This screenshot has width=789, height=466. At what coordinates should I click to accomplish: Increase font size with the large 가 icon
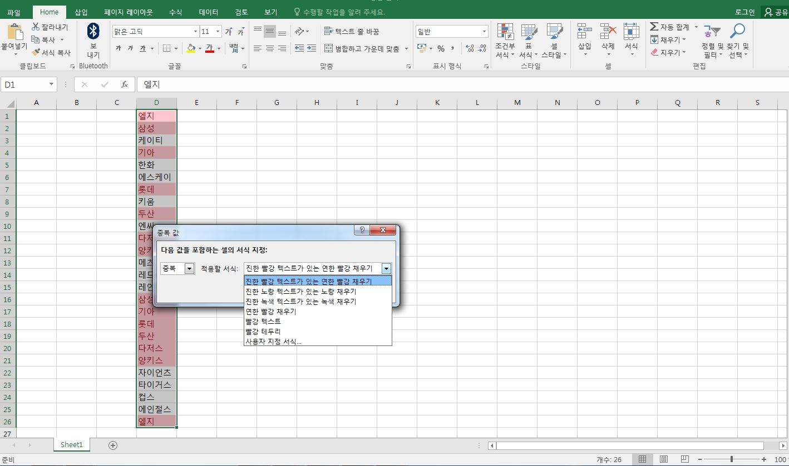point(228,32)
